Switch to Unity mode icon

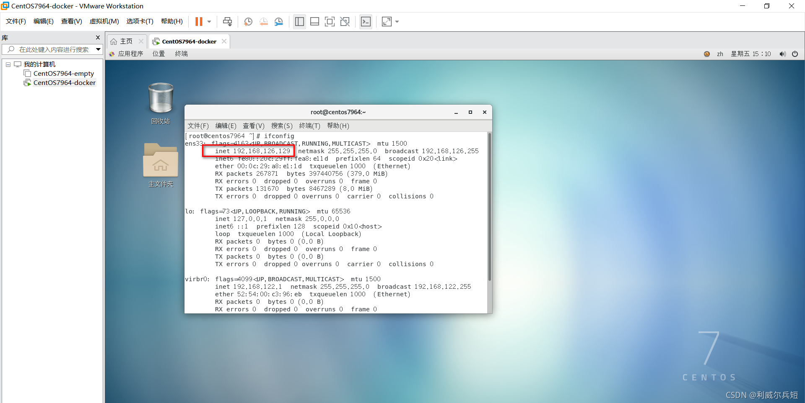coord(345,21)
